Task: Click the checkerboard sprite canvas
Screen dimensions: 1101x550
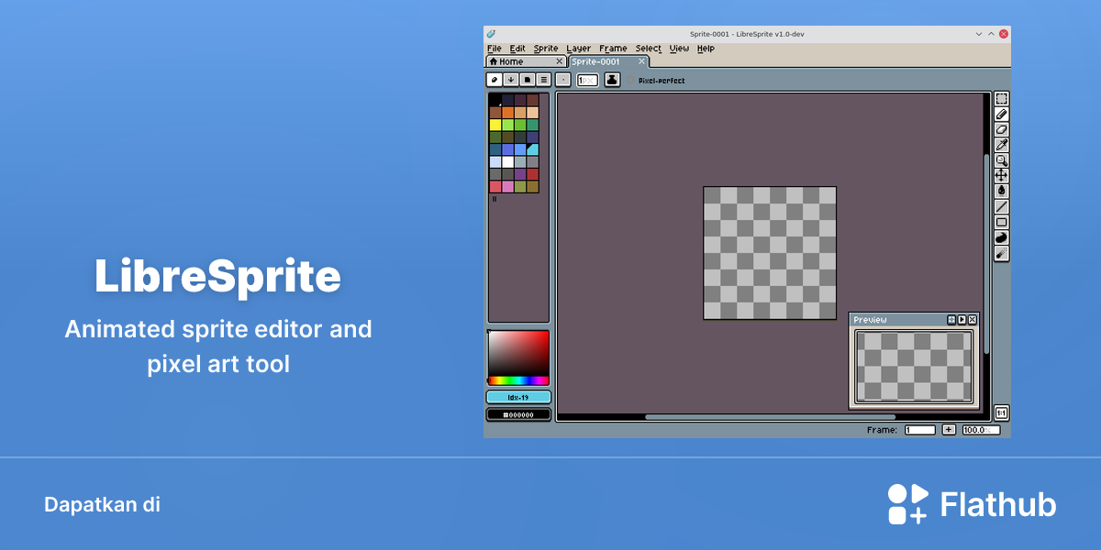Action: [770, 253]
